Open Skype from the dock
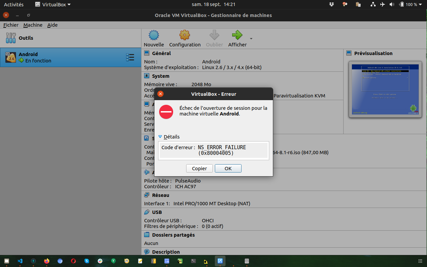The width and height of the screenshot is (427, 267). (87, 261)
